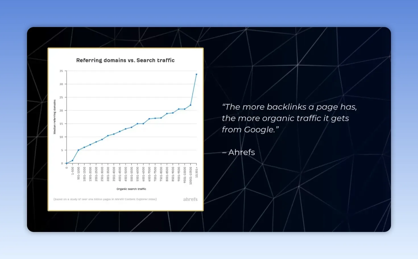Click x-axis label "4501-5000"
Viewport: 418px width, 259px height.
[126, 174]
